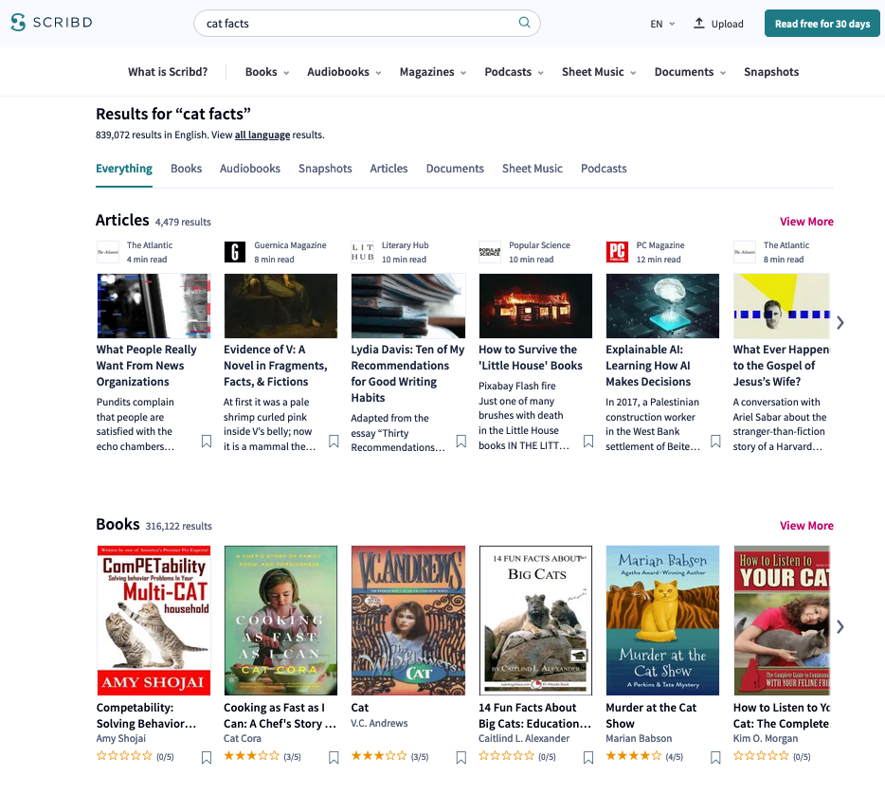
Task: Save the book Competability by Amy Shojai
Action: pyautogui.click(x=207, y=757)
